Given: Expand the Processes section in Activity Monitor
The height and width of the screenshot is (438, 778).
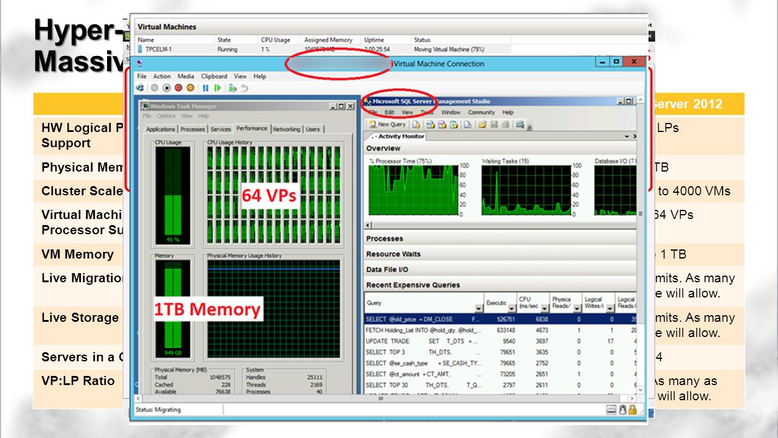Looking at the screenshot, I should tap(500, 238).
